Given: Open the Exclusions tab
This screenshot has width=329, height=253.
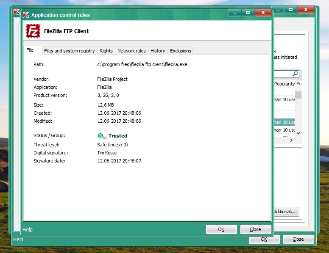Looking at the screenshot, I should tap(181, 51).
